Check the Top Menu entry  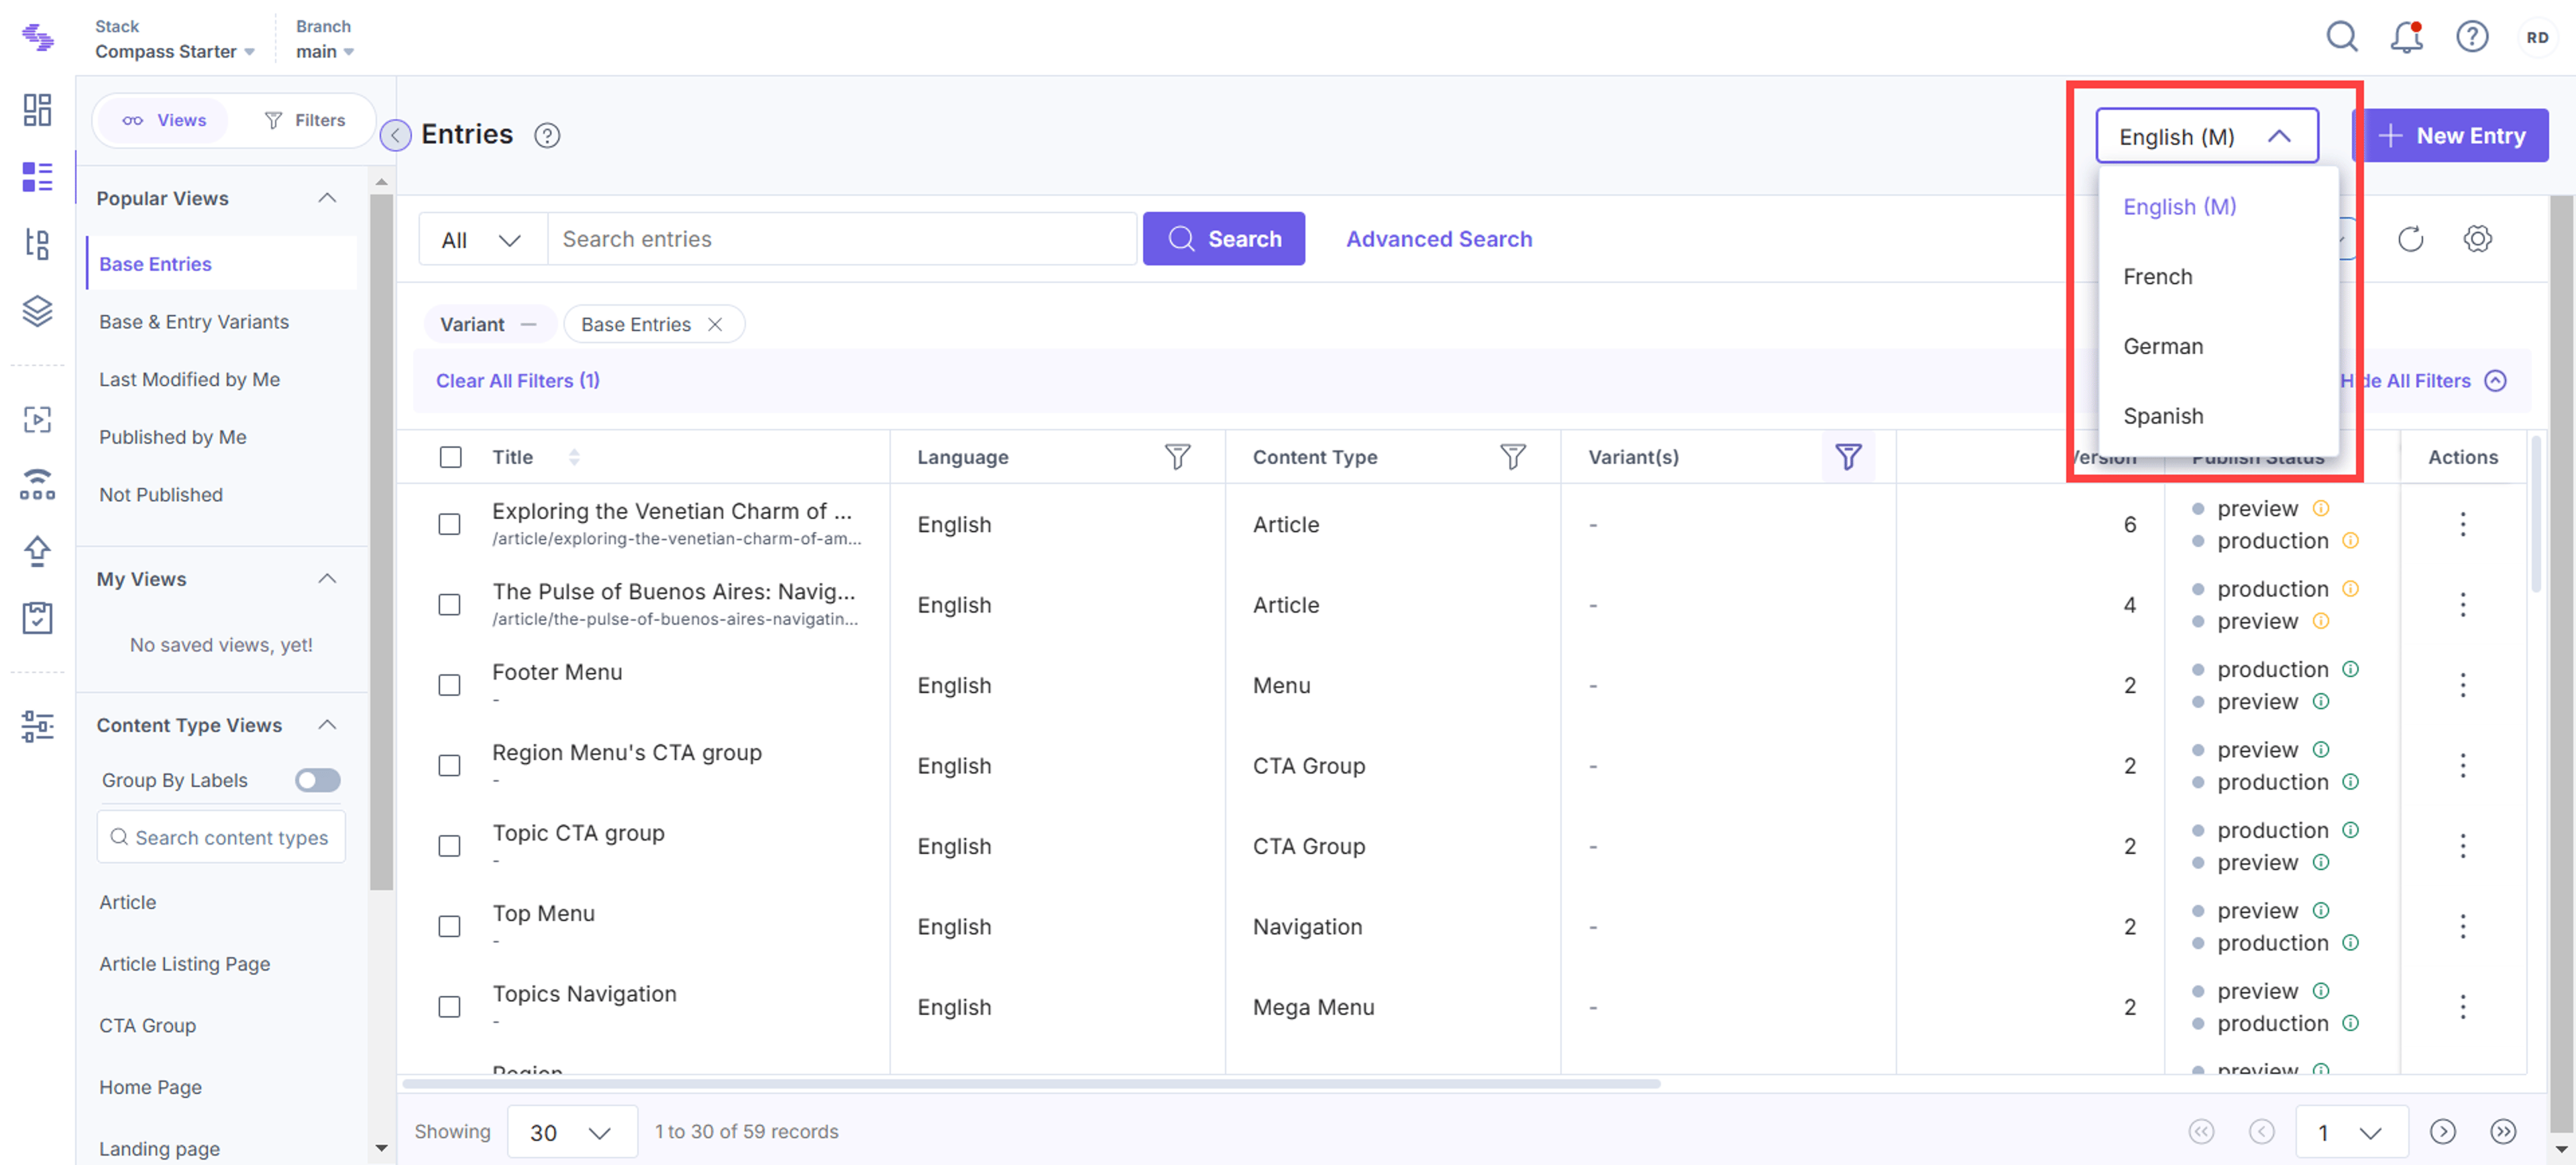450,926
